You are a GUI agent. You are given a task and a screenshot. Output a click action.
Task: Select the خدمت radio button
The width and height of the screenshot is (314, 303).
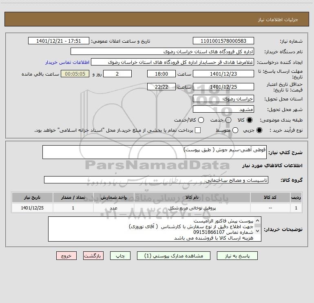pyautogui.click(x=228, y=120)
